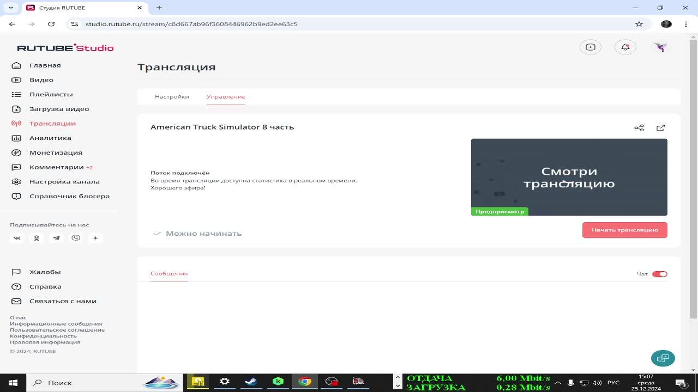The width and height of the screenshot is (698, 392).
Task: Open Конфиденциальность footer link
Action: tap(44, 336)
